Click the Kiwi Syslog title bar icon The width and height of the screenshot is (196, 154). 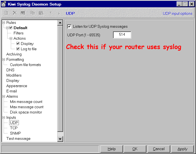point(4,4)
